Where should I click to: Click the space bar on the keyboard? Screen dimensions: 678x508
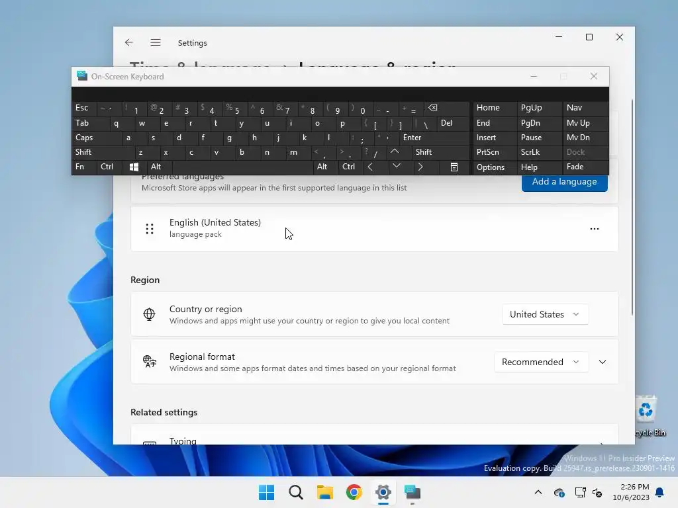242,167
